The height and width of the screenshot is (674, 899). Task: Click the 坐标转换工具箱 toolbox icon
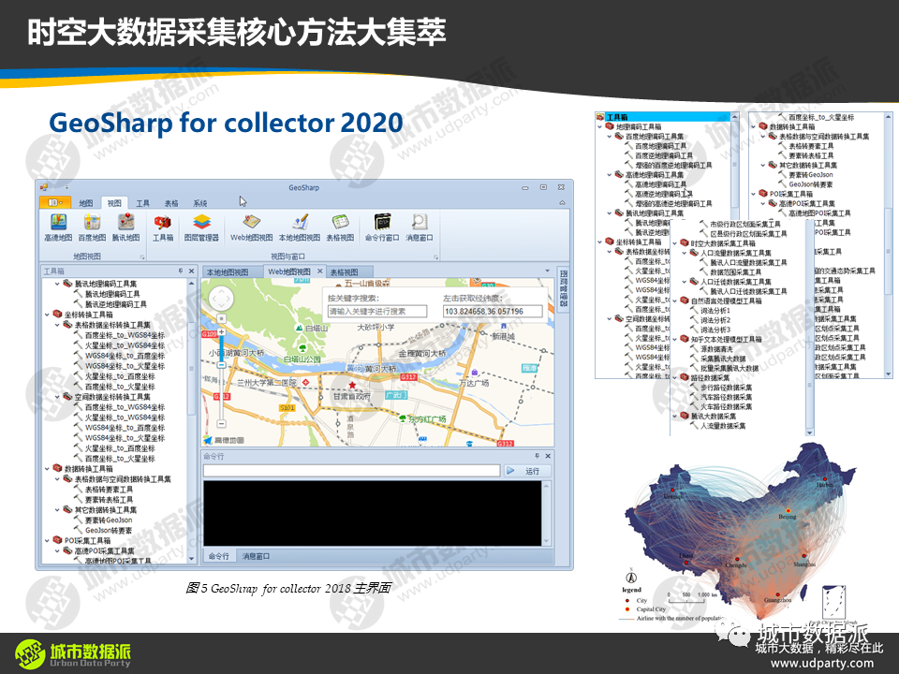pyautogui.click(x=57, y=315)
